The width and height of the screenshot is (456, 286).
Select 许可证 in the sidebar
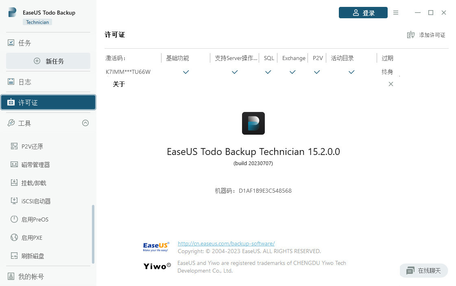48,102
